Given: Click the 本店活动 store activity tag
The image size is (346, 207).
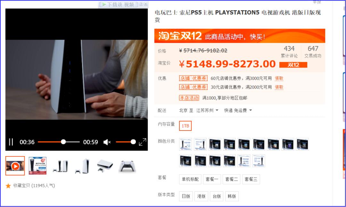Looking at the screenshot, I should coord(189,98).
